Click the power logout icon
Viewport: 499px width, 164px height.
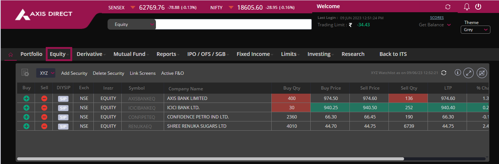pyautogui.click(x=478, y=7)
